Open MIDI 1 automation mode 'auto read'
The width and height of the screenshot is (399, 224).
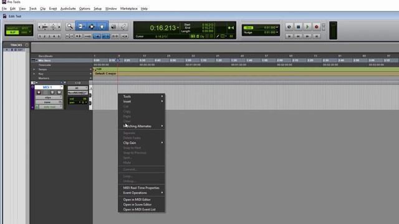[50, 107]
